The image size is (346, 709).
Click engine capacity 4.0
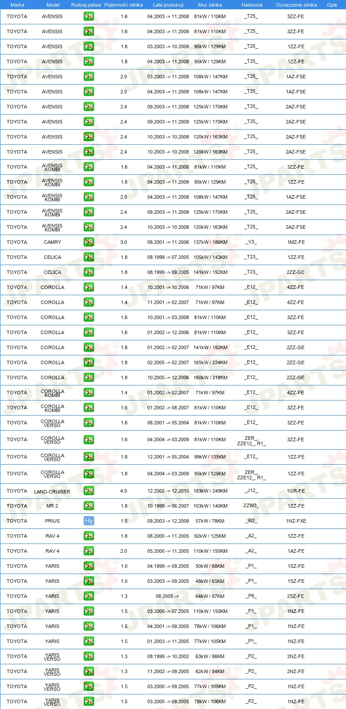[x=123, y=491]
